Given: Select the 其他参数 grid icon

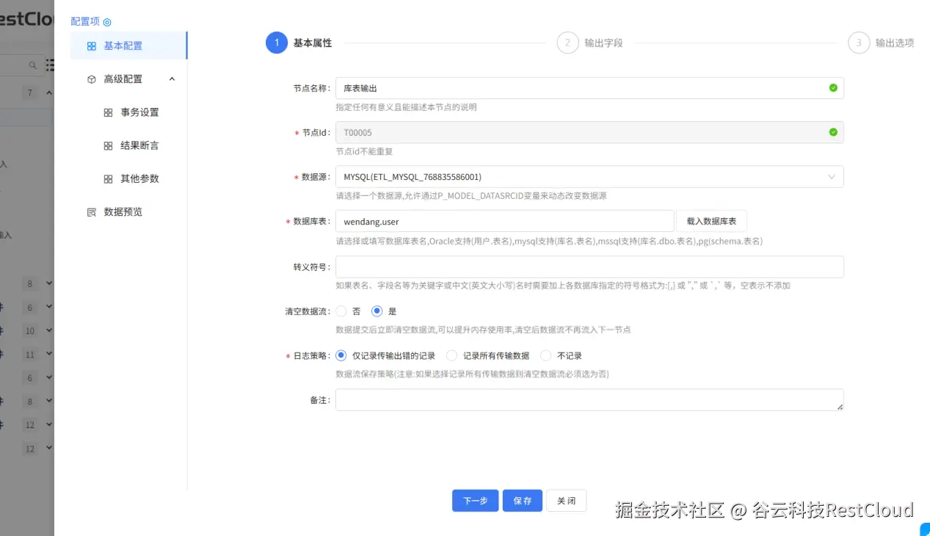Looking at the screenshot, I should coord(106,178).
